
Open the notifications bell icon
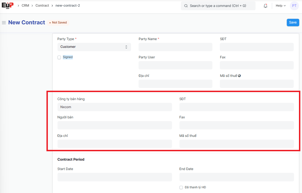[x=265, y=6]
